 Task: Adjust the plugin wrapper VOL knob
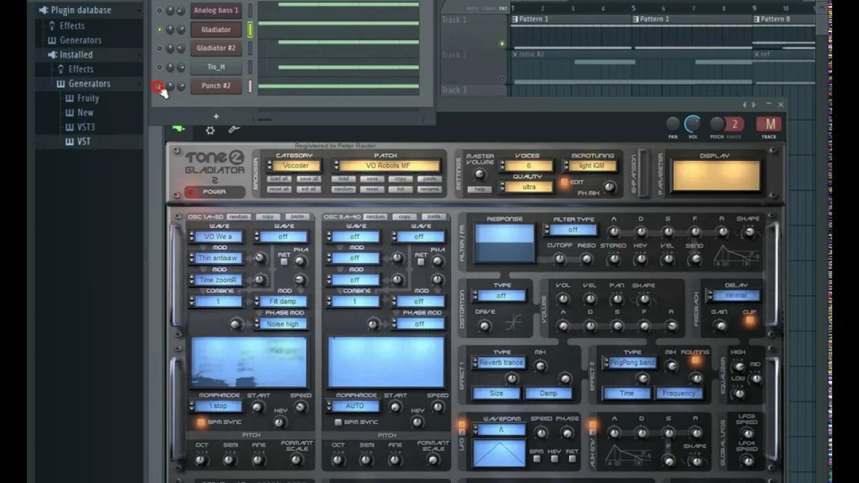(693, 123)
